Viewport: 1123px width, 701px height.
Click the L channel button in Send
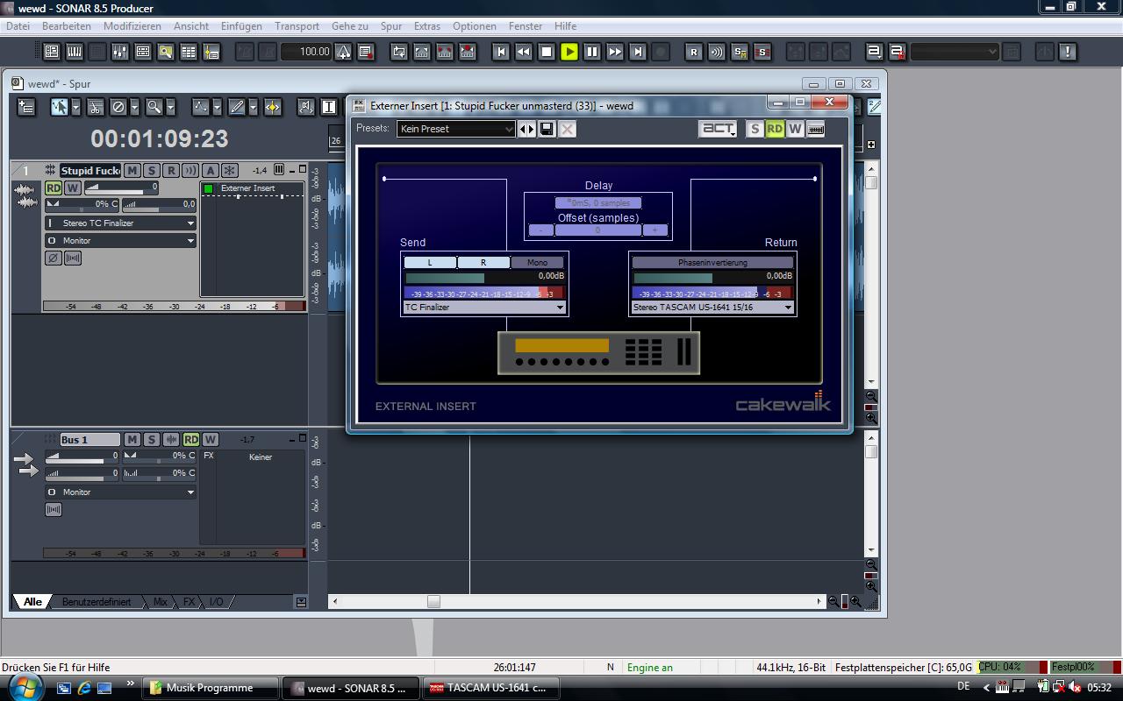(x=430, y=262)
